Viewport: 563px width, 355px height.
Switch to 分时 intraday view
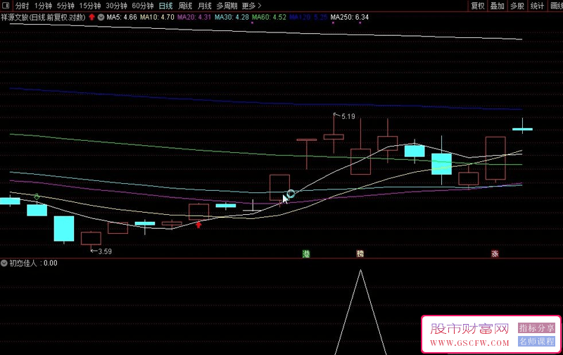22,6
